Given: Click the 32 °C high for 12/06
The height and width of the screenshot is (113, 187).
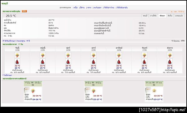Looking at the screenshot, I should pos(17,66).
